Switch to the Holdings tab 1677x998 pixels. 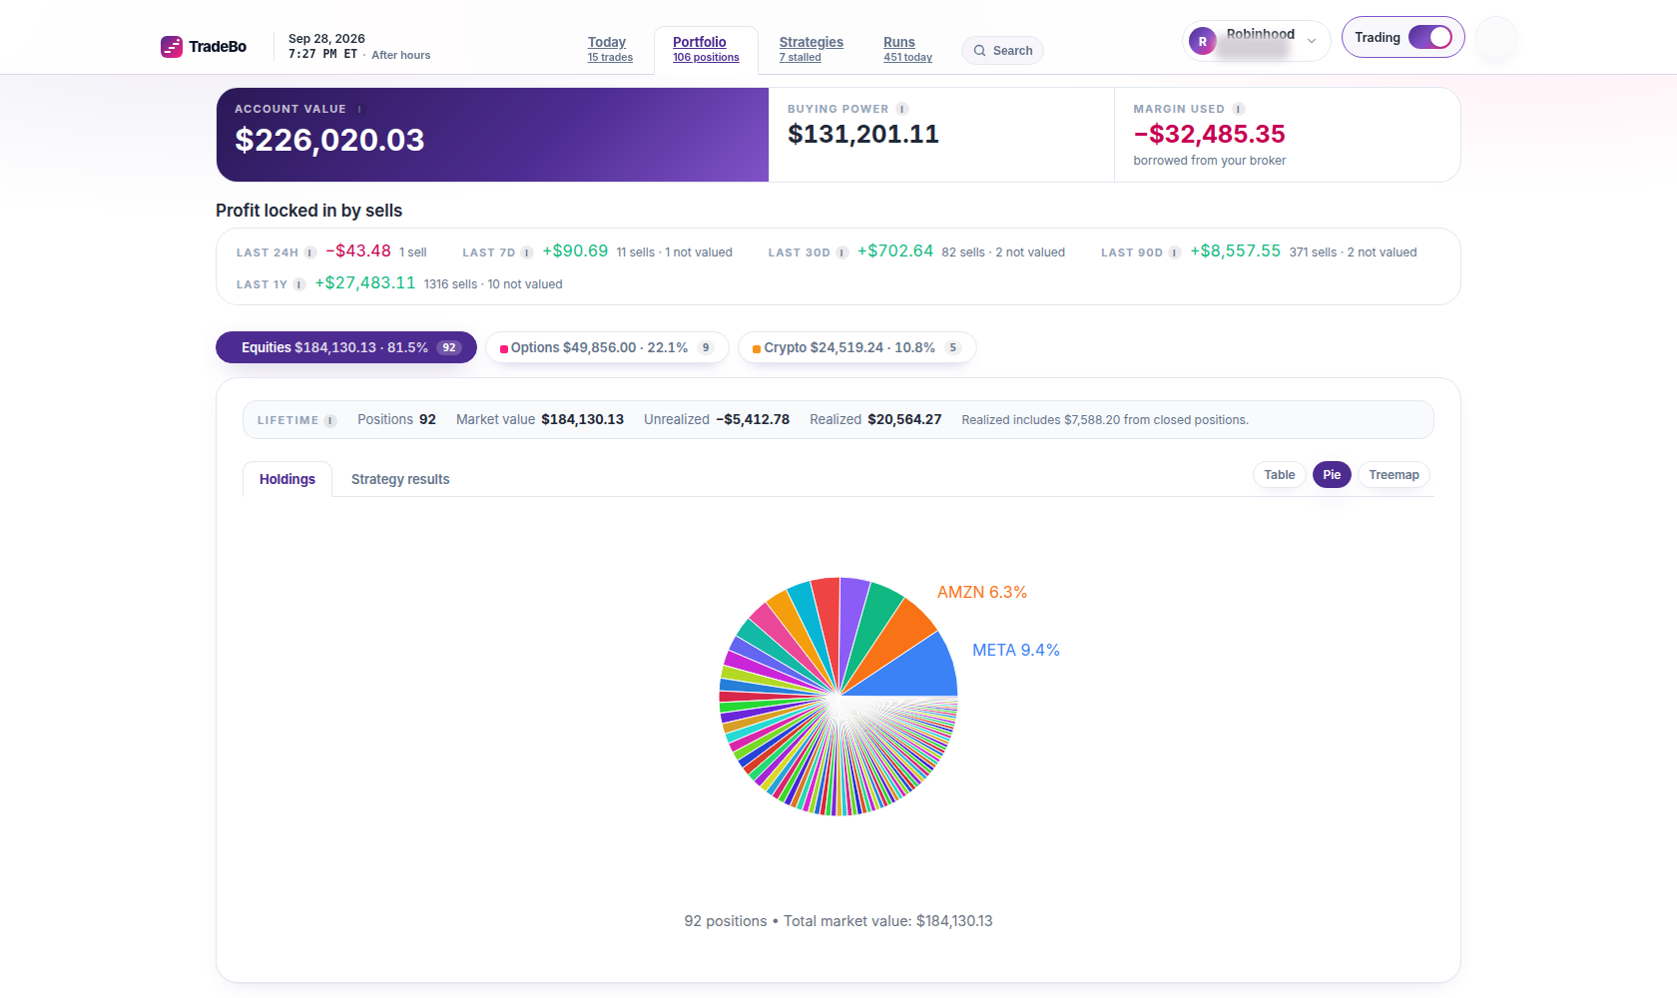(x=287, y=479)
